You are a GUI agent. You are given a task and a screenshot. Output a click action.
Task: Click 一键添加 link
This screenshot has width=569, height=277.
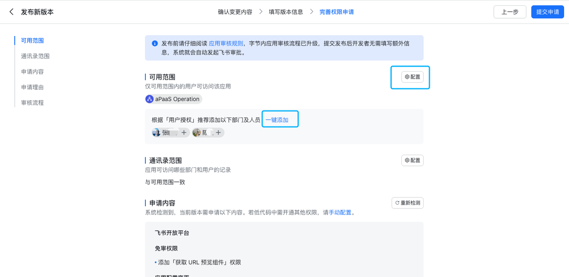point(277,120)
